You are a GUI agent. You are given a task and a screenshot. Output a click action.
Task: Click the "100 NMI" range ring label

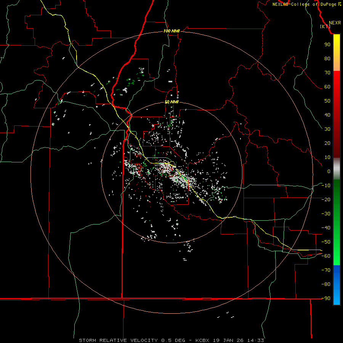pos(171,31)
